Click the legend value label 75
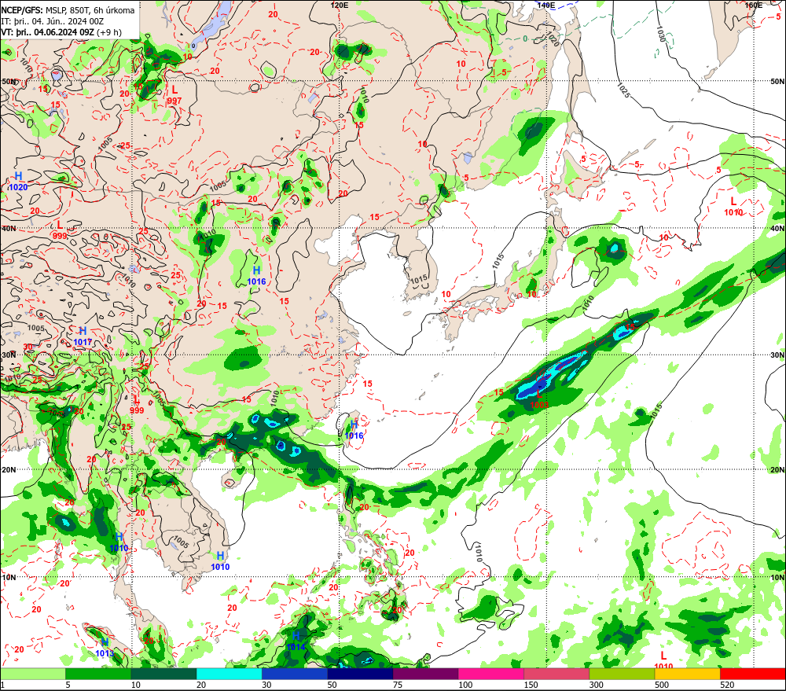This screenshot has width=786, height=691. click(398, 685)
